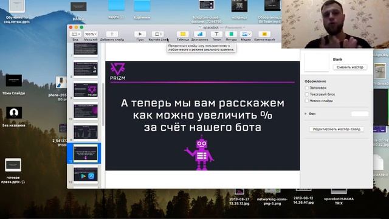This screenshot has height=219, width=389.
Task: Toggle the Заголовок checkbox
Action: click(x=307, y=88)
